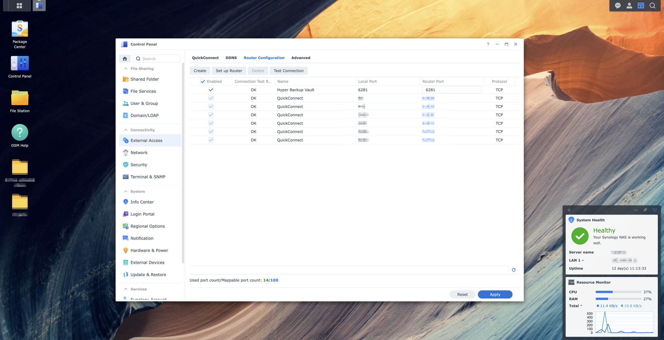
Task: Toggle fourth QuickConnect row checkbox
Action: coord(211,123)
